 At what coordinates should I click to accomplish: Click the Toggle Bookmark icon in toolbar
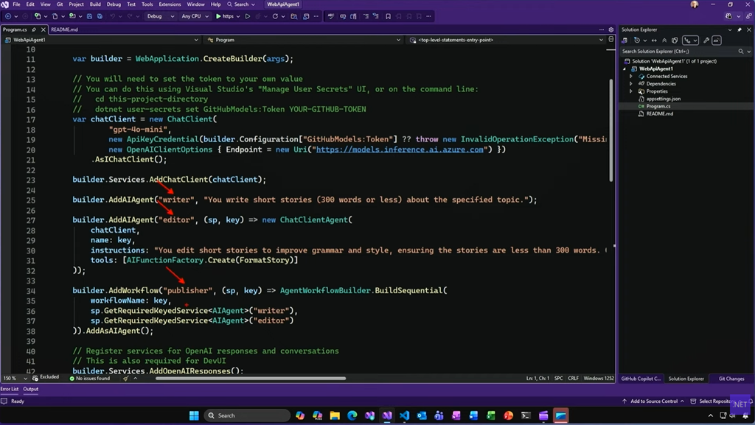pos(388,16)
